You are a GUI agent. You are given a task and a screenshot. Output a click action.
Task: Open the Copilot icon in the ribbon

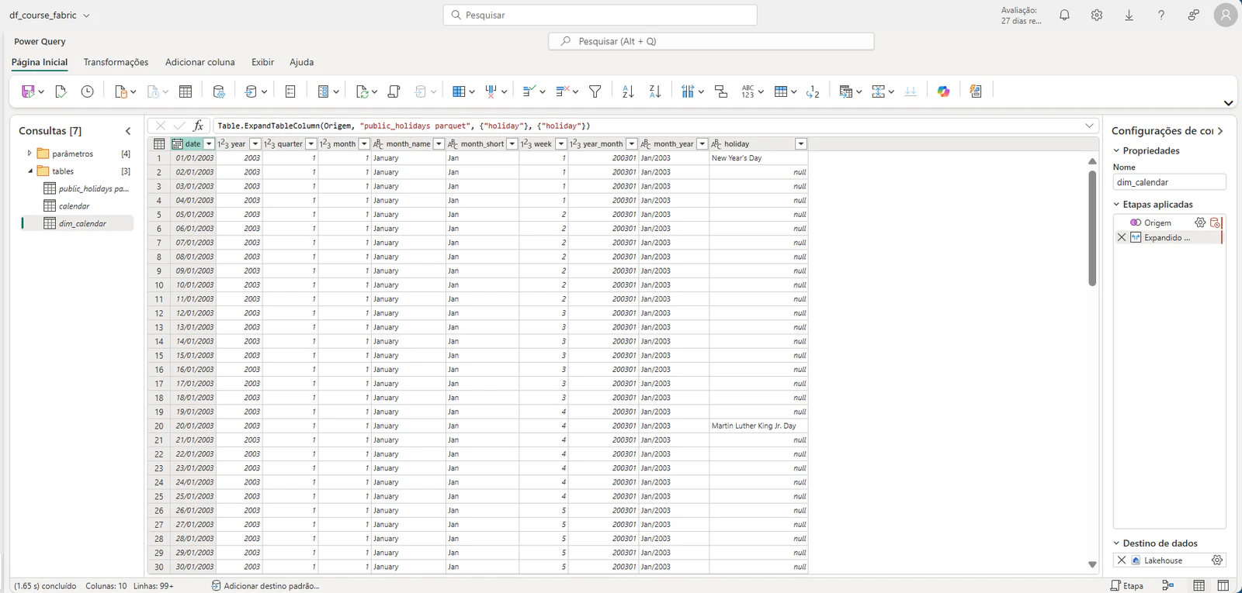pyautogui.click(x=943, y=91)
